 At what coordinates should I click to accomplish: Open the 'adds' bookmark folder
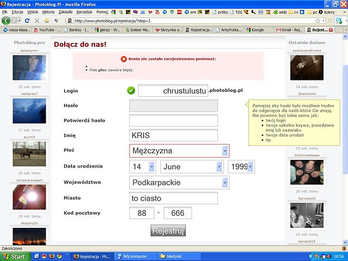280,12
